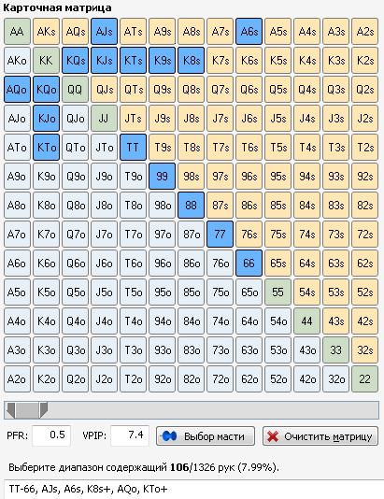Select the QQ pair cell
This screenshot has height=499, width=384.
tap(75, 89)
